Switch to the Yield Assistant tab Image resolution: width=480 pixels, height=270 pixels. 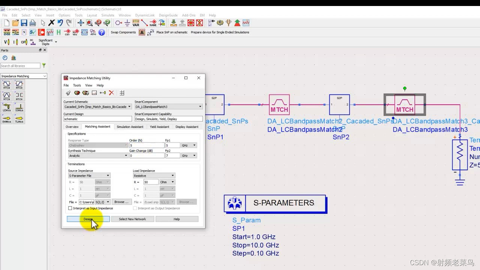(159, 127)
